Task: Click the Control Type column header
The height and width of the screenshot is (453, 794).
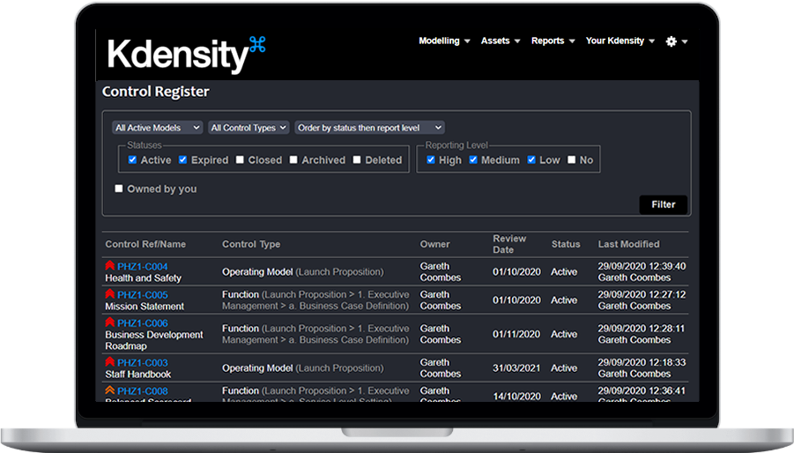Action: click(251, 244)
